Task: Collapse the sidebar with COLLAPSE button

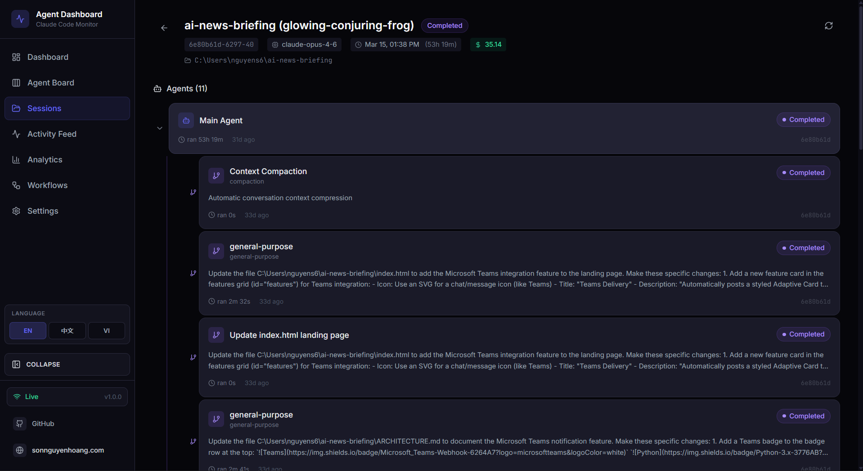Action: click(67, 364)
